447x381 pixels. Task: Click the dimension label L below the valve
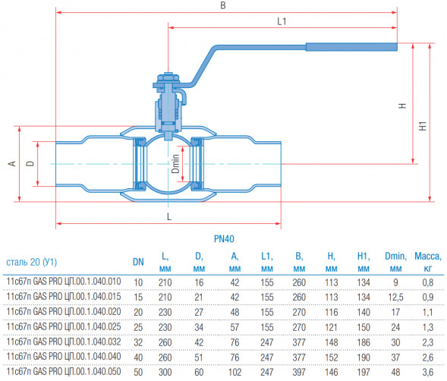169,217
